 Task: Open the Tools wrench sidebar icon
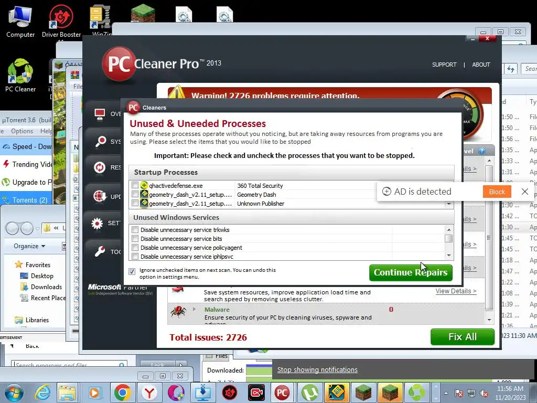[100, 251]
